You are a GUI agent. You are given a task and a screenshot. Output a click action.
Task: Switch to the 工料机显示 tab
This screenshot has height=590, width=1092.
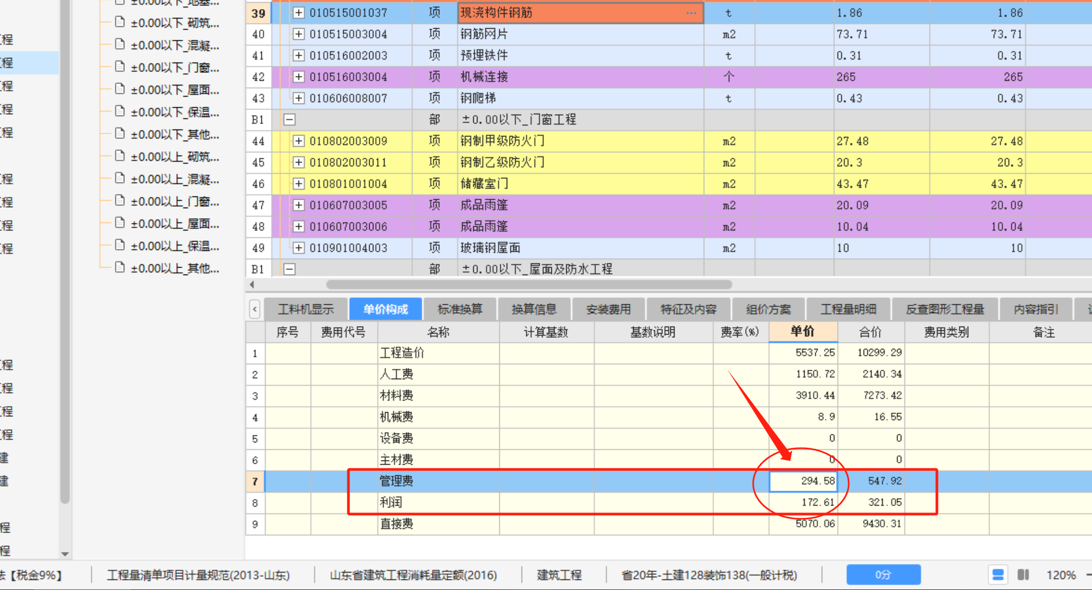pyautogui.click(x=305, y=309)
